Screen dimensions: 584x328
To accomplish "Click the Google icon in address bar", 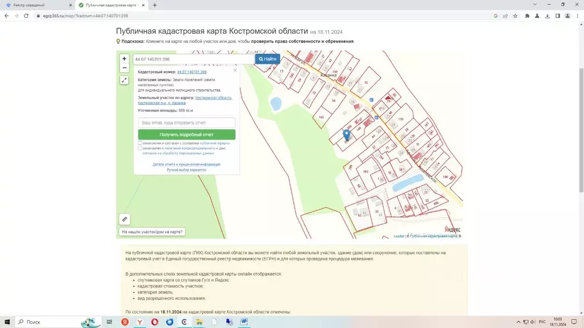I will pos(496,16).
